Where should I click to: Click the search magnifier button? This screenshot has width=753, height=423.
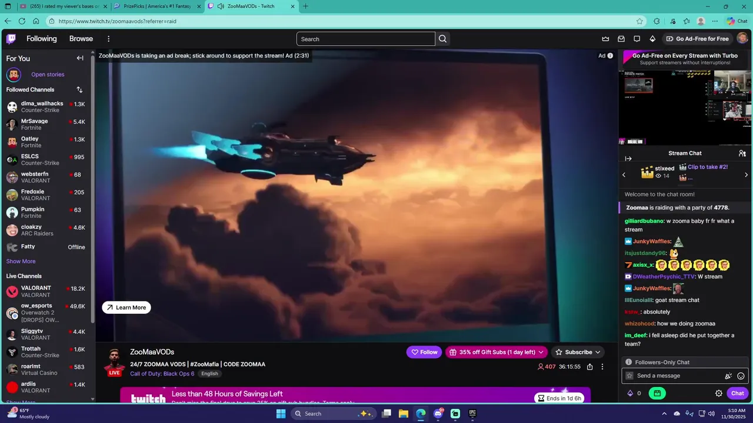click(x=443, y=39)
